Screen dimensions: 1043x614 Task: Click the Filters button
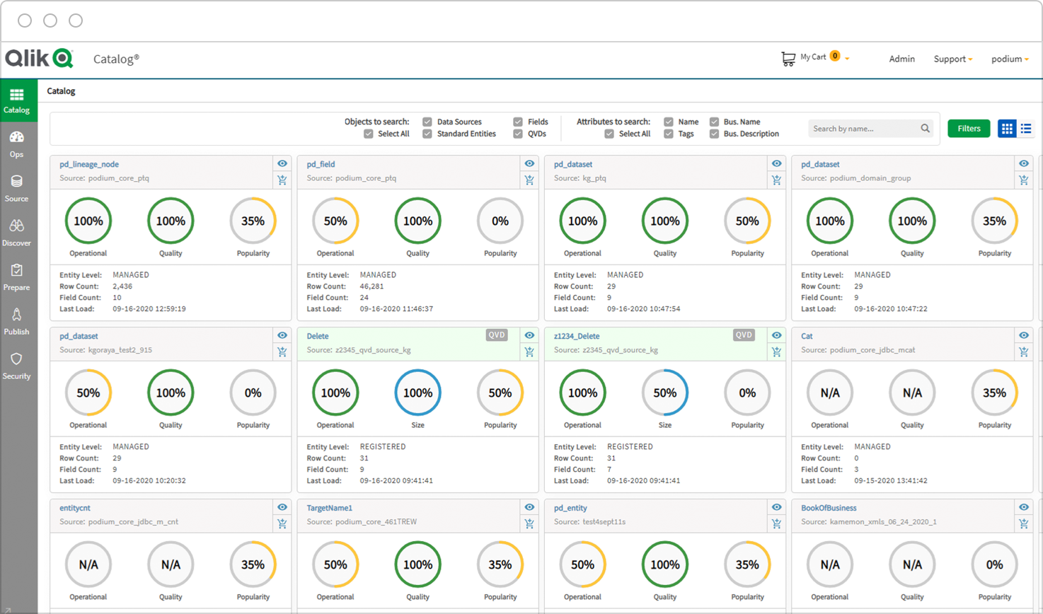coord(969,129)
